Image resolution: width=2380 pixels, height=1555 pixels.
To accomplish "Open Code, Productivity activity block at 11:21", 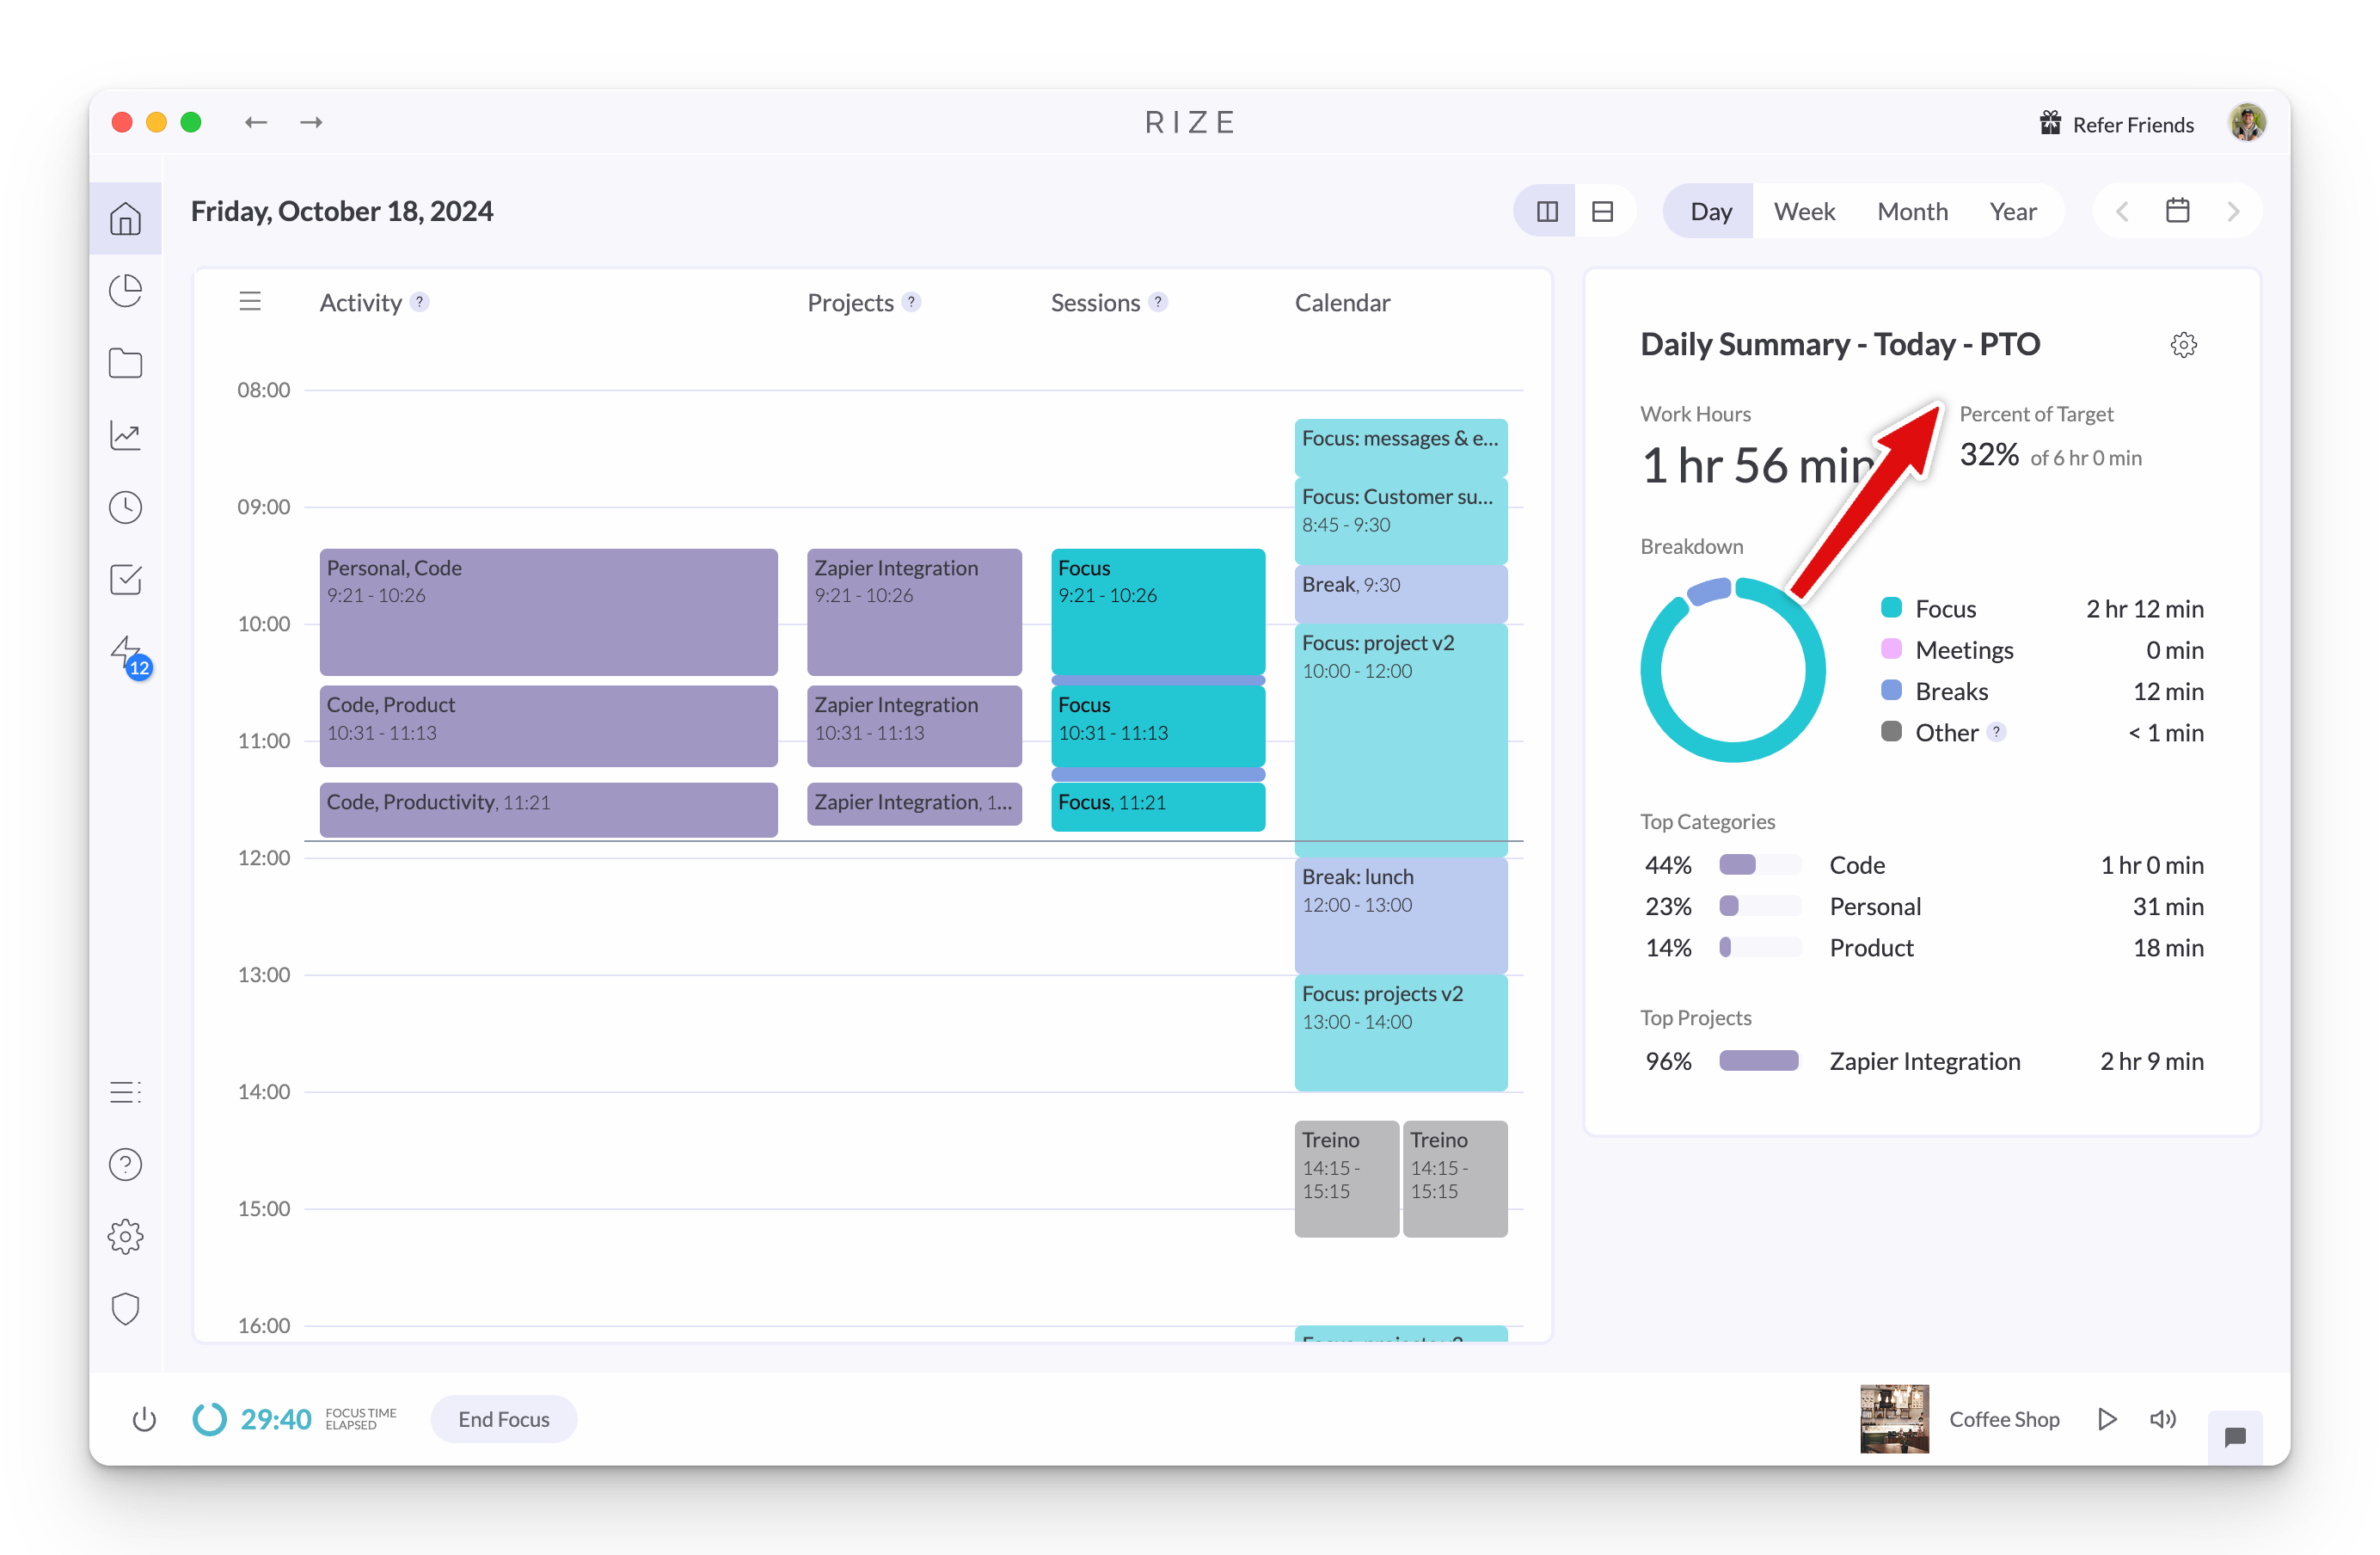I will tap(548, 809).
